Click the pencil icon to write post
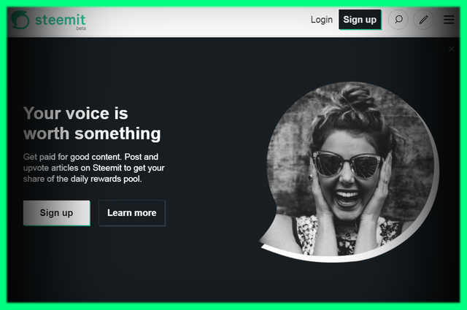Viewport: 467px width, 310px height. pos(423,20)
